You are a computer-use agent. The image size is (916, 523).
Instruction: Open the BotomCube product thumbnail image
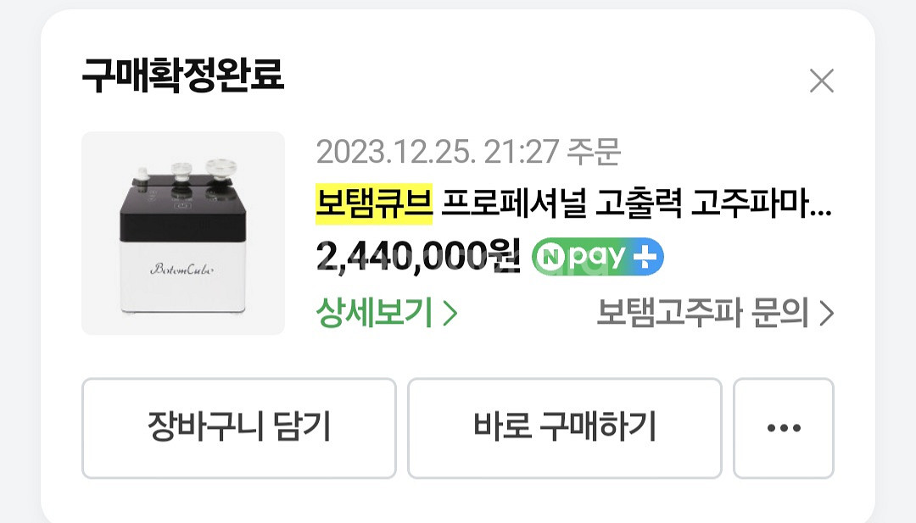coord(183,233)
